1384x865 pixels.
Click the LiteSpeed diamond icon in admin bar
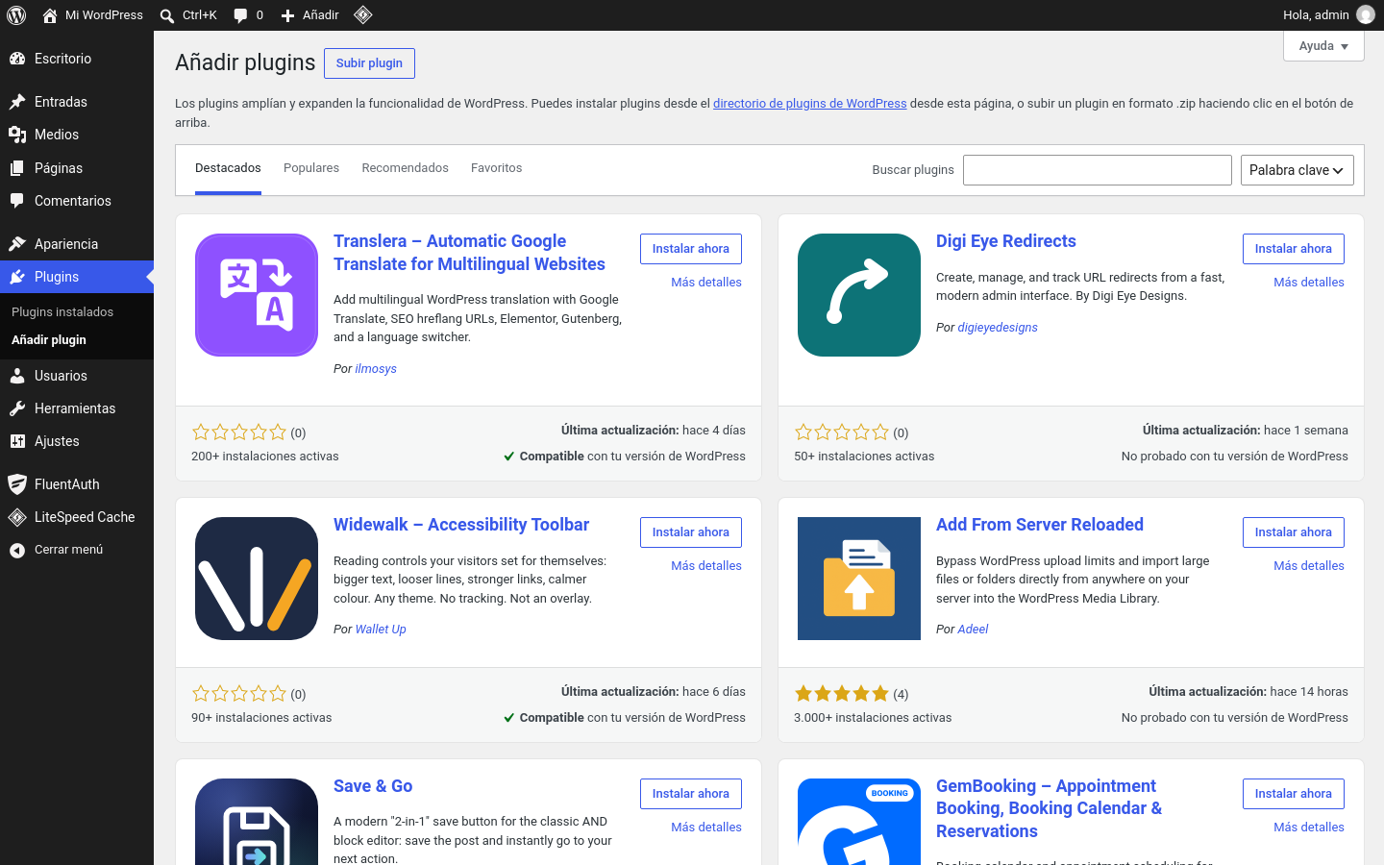(x=362, y=15)
